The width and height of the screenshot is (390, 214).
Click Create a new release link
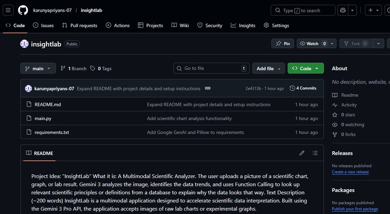(350, 172)
